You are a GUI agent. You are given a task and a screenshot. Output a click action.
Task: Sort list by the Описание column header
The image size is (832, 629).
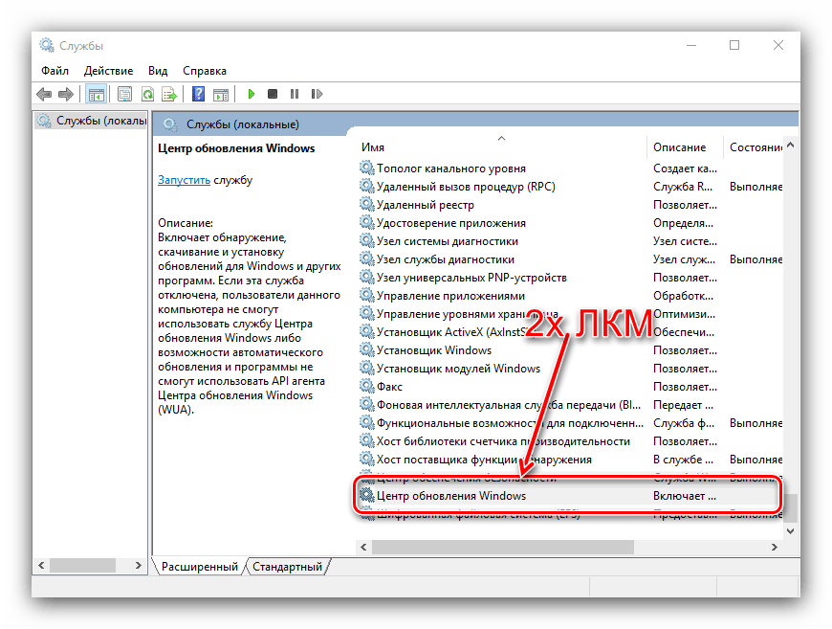(x=679, y=147)
